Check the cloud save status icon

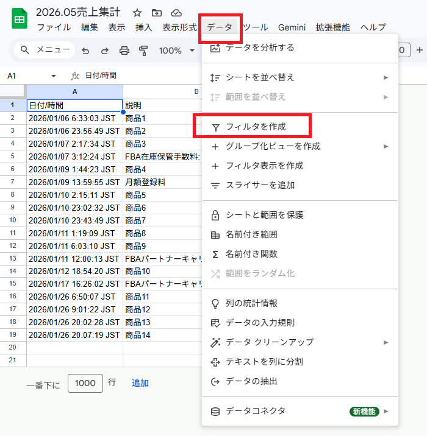coord(176,13)
